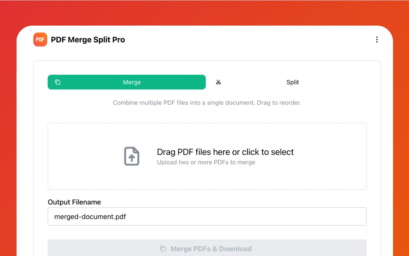The image size is (409, 256).
Task: Click 'Drag PDF files here or click to select'
Action: pos(225,152)
